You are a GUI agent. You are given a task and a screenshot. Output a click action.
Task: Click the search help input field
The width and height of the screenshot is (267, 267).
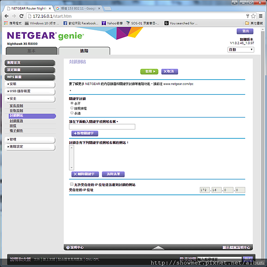[219, 259]
